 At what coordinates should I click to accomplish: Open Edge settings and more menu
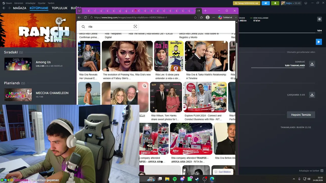[x=214, y=17]
